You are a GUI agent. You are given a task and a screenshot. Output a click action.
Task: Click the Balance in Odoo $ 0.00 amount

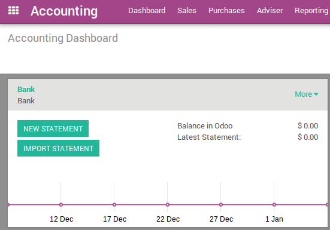[308, 125]
